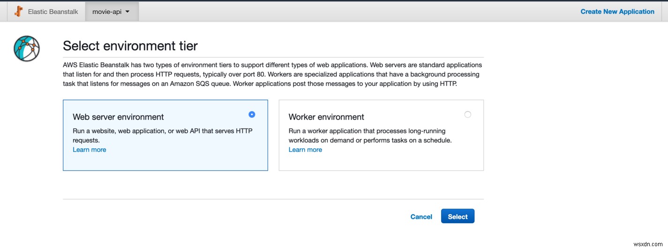Open Learn more under Worker environment

click(305, 150)
